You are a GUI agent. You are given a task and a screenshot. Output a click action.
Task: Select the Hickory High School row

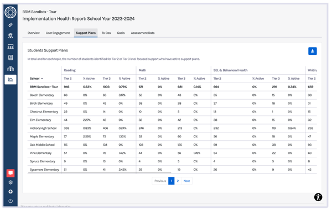172,128
